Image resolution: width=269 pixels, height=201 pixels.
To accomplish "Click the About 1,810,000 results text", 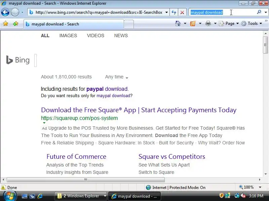I will coord(66,77).
